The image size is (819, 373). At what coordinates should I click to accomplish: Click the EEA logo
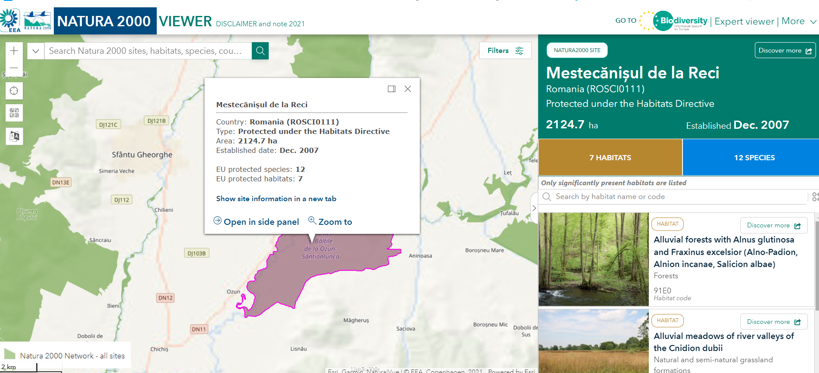click(10, 21)
